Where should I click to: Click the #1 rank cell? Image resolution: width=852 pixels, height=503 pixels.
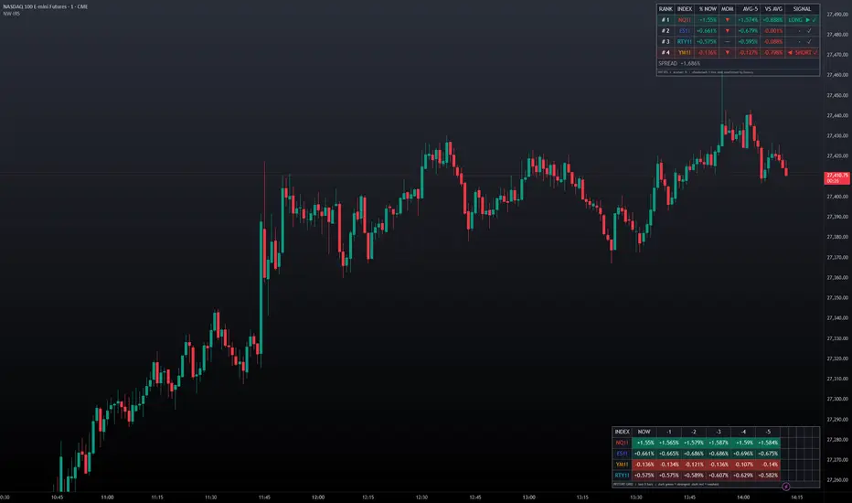[x=666, y=20]
